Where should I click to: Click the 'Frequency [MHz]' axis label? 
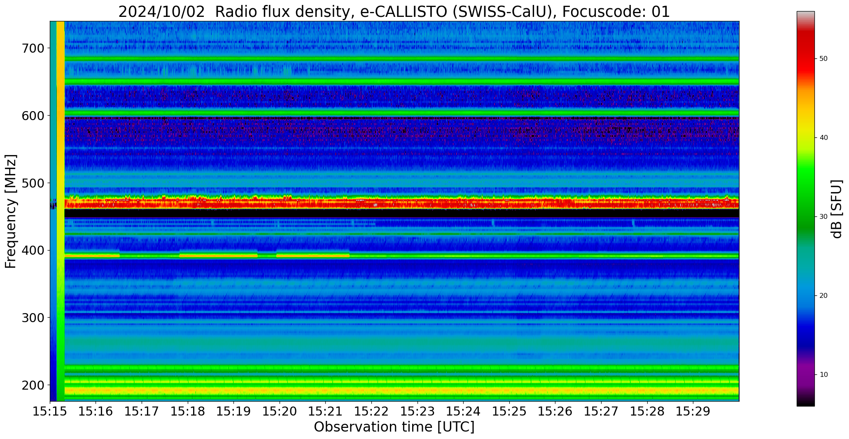pyautogui.click(x=11, y=211)
